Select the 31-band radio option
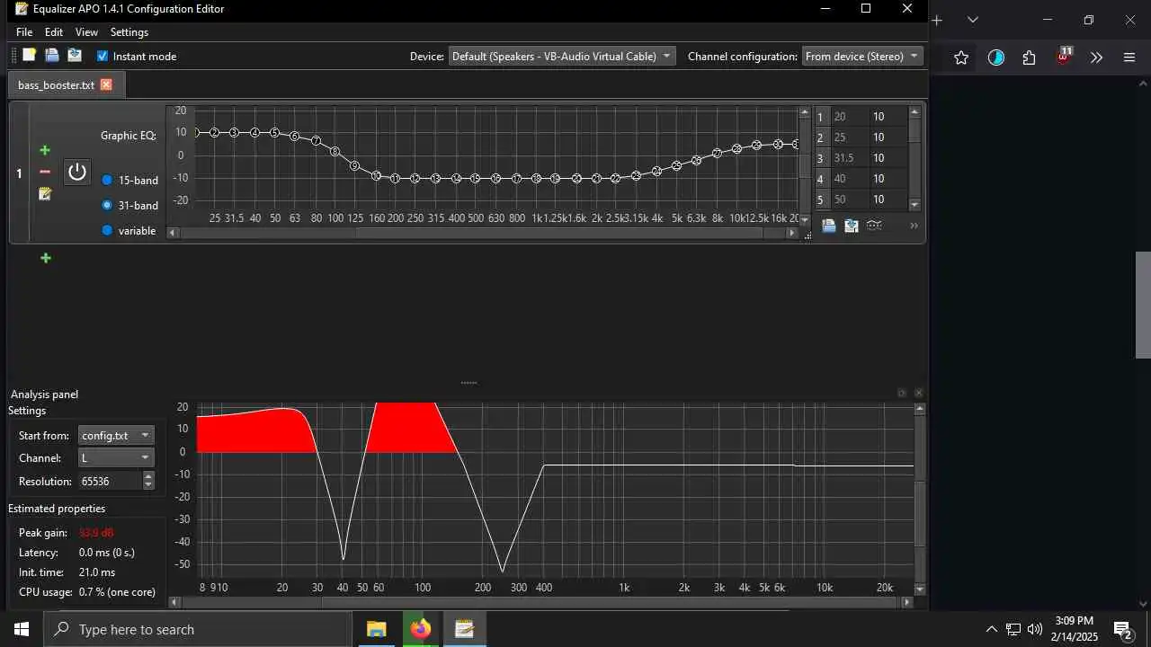This screenshot has height=647, width=1151. pos(107,205)
